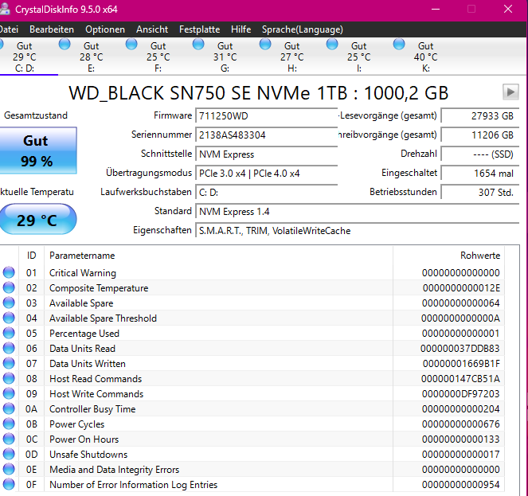Viewport: 528px width, 496px height.
Task: Click status orb of Composite Temperature row
Action: tap(9, 287)
